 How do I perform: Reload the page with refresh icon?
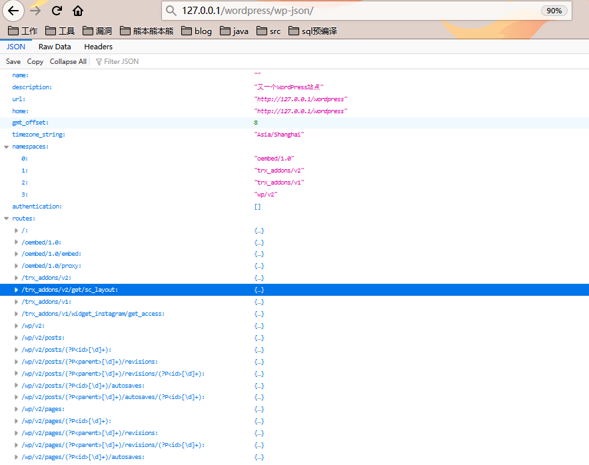coord(57,11)
